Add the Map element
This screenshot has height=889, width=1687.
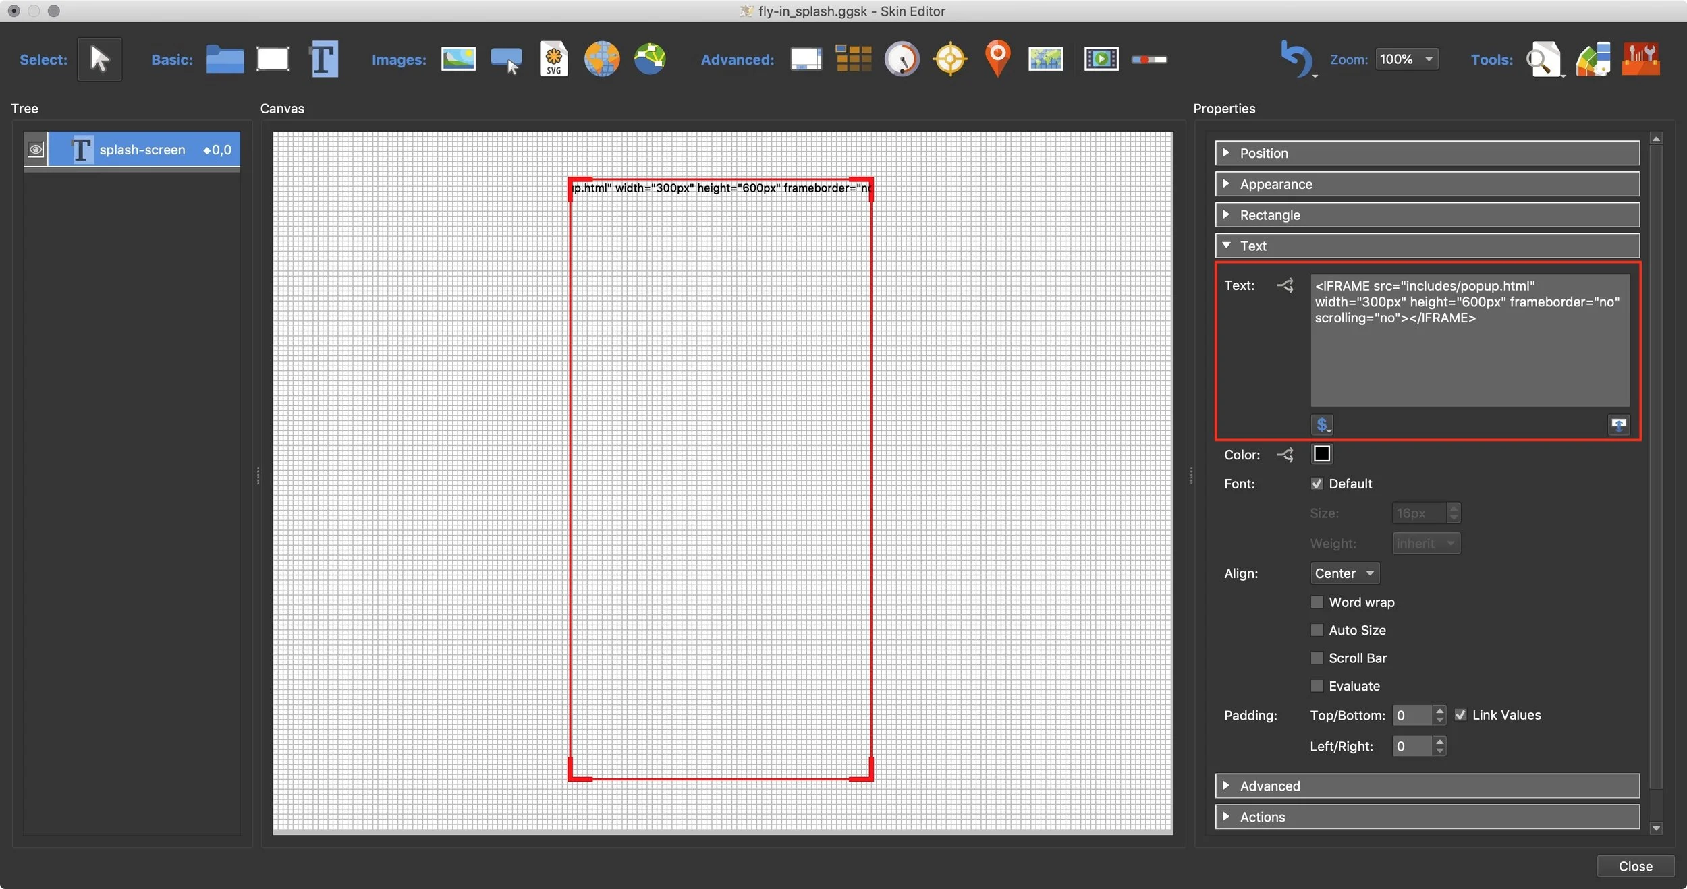pos(1046,59)
